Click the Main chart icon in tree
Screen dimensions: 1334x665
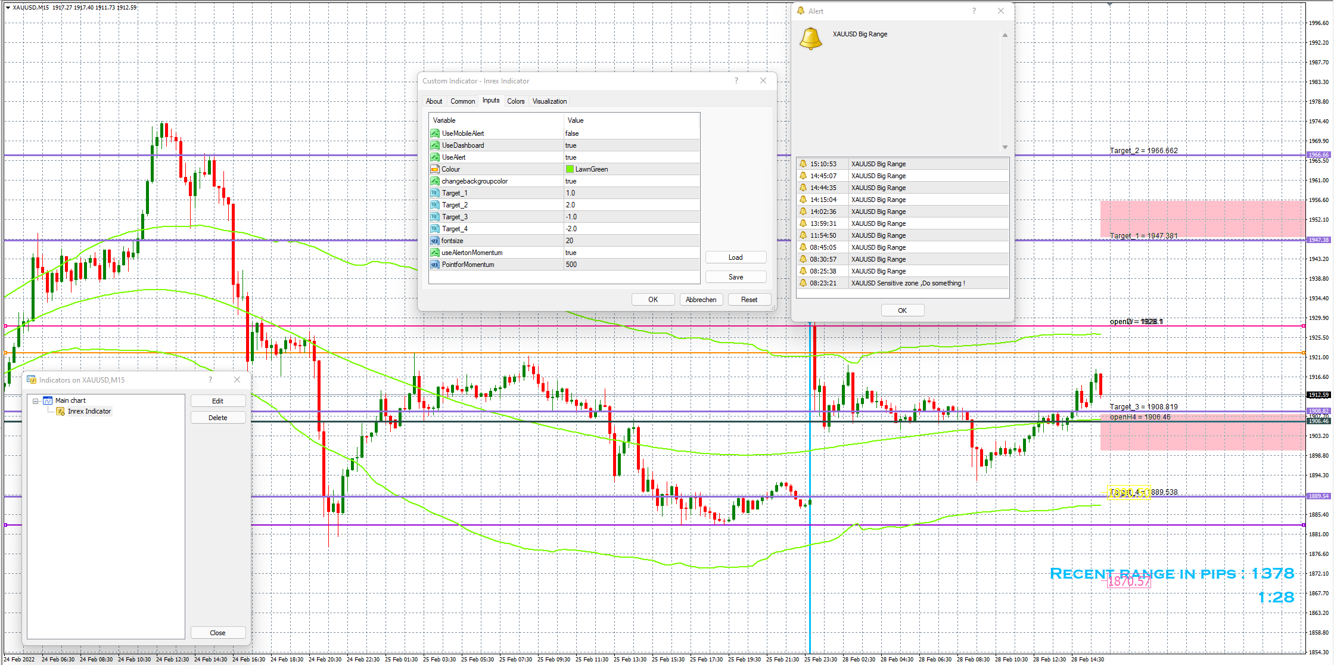coord(48,400)
